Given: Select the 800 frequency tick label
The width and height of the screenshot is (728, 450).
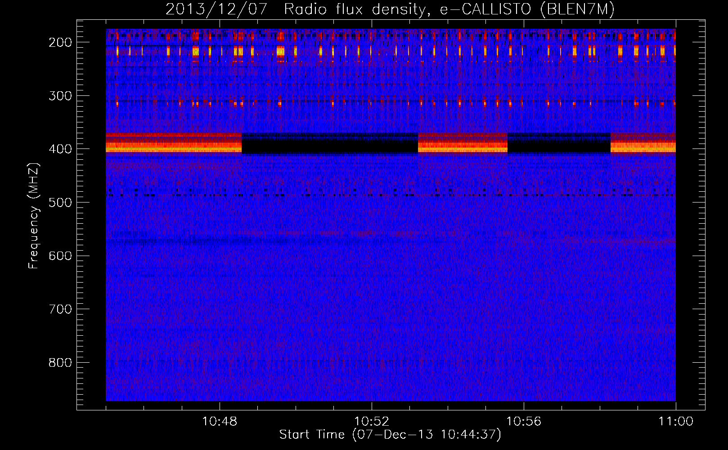Looking at the screenshot, I should pos(60,363).
